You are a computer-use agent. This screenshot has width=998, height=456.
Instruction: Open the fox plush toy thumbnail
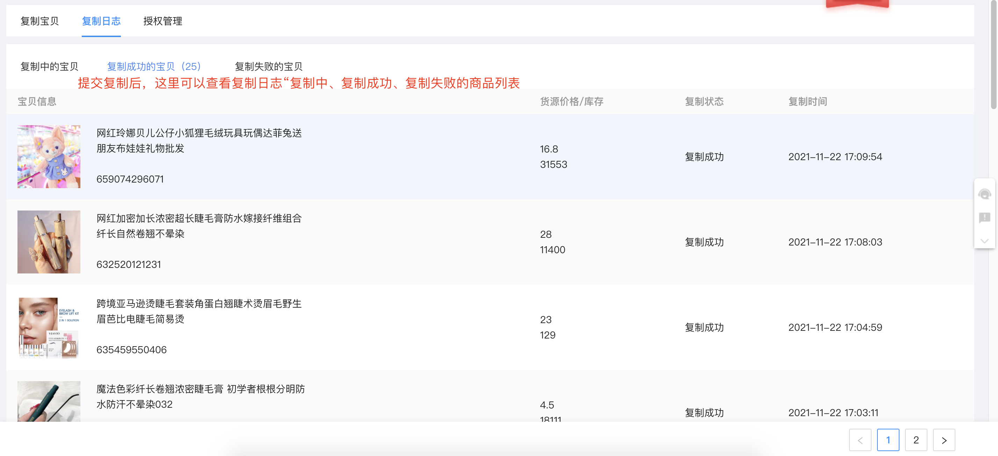49,157
